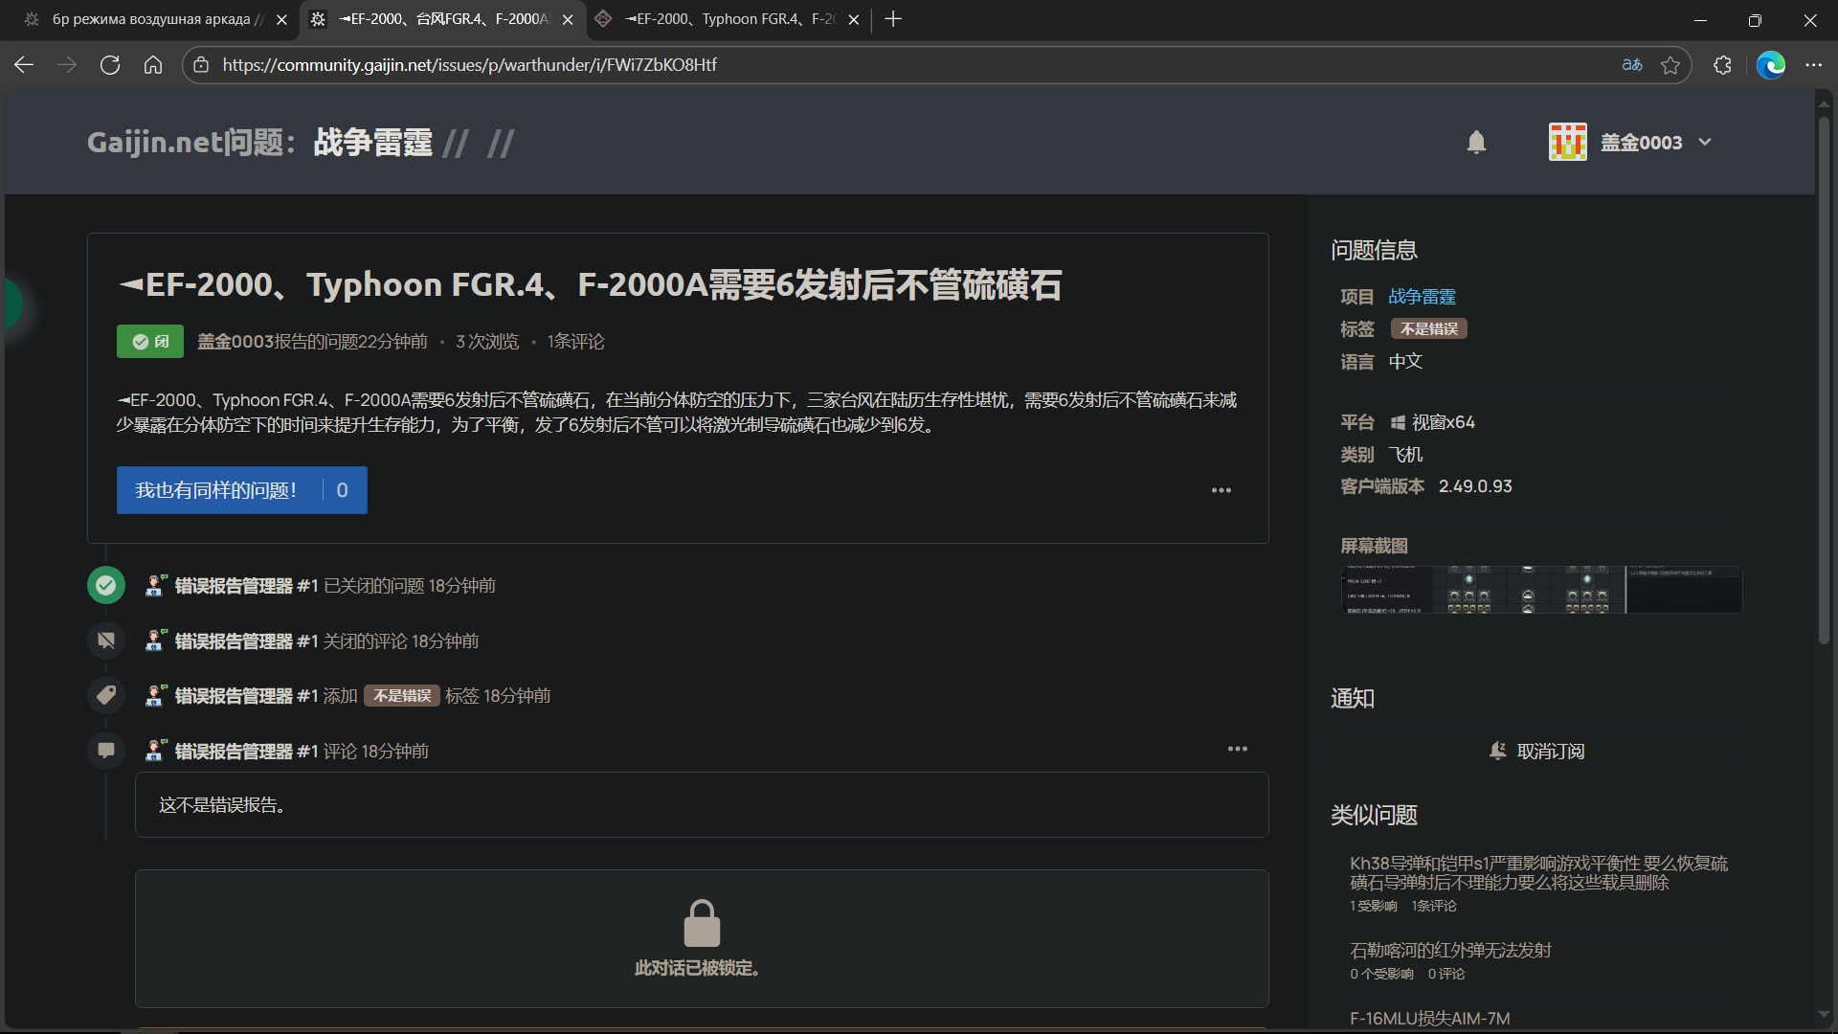This screenshot has height=1034, width=1838.
Task: Click the browser reload icon
Action: click(x=110, y=65)
